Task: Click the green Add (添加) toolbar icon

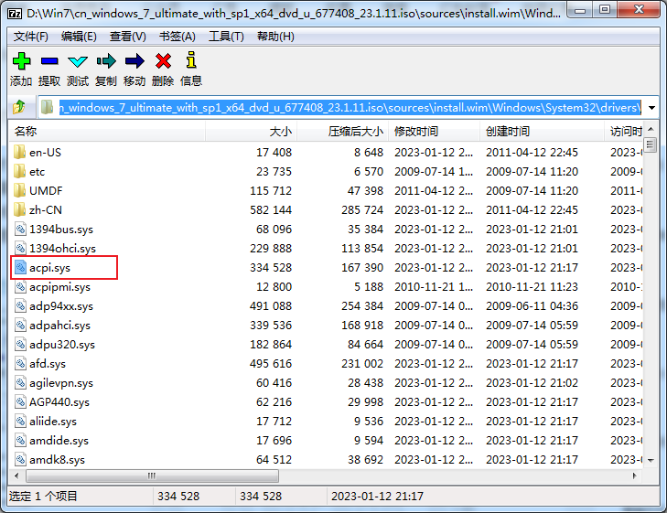Action: [21, 61]
